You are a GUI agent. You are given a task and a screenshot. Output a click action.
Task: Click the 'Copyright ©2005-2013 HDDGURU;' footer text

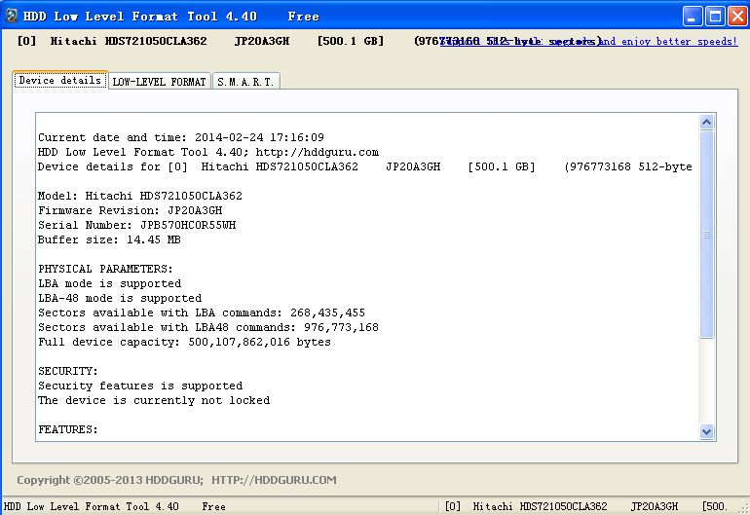point(110,480)
